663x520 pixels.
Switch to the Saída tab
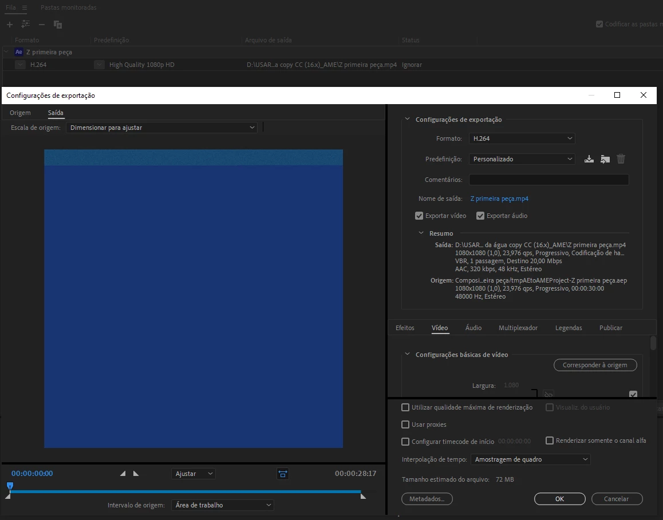pos(56,113)
